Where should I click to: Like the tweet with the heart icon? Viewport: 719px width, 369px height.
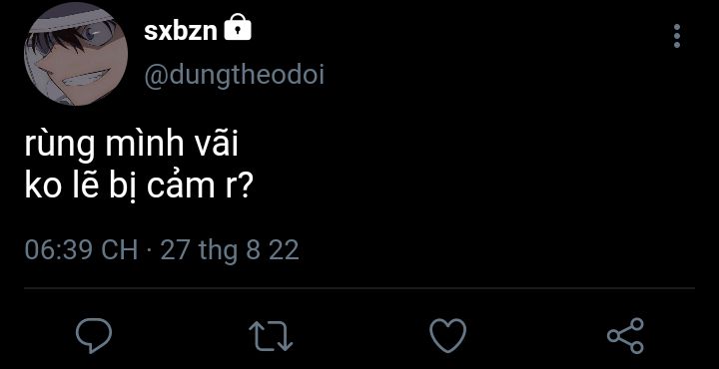click(x=448, y=335)
